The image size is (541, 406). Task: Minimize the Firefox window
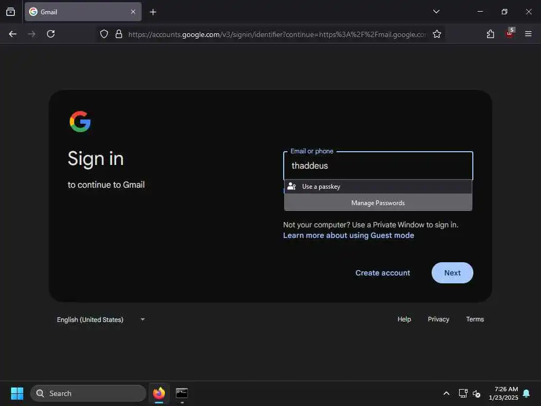pyautogui.click(x=480, y=12)
